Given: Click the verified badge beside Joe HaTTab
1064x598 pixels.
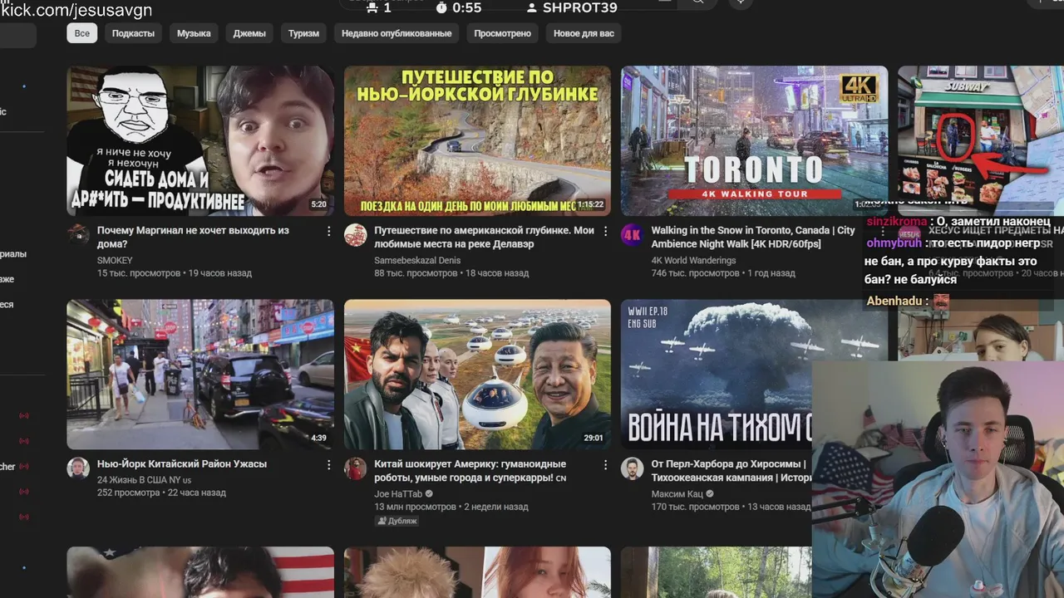Looking at the screenshot, I should [430, 494].
